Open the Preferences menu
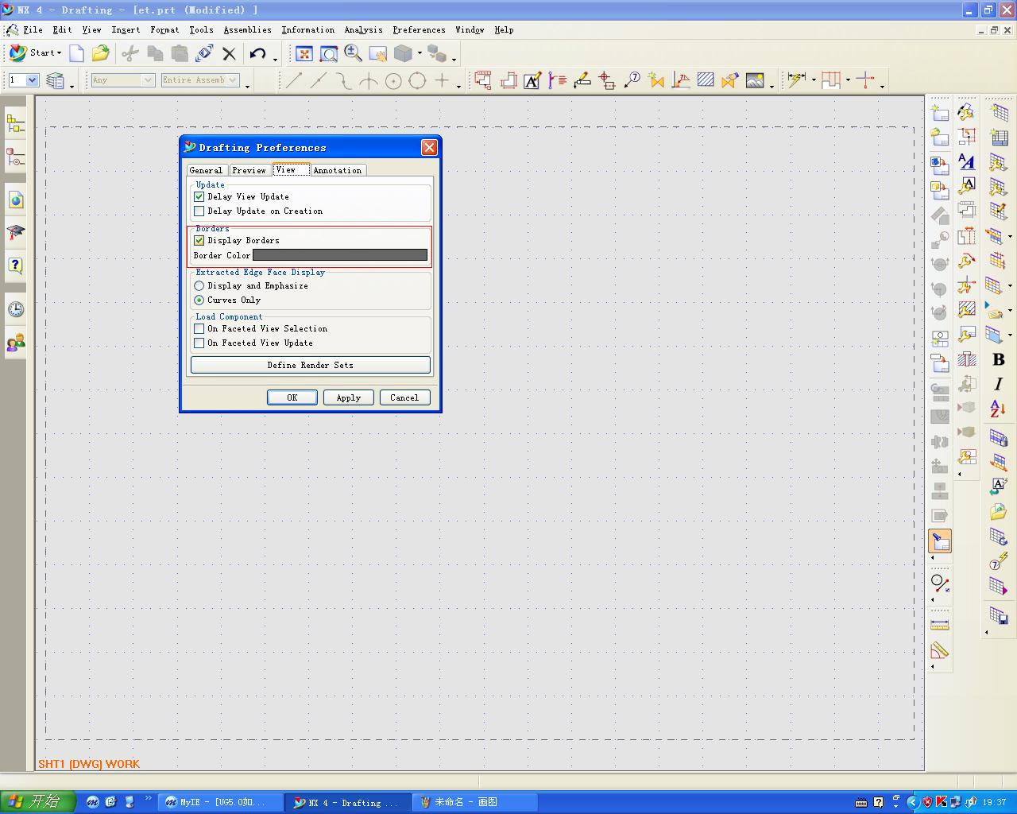The height and width of the screenshot is (814, 1017). 419,30
